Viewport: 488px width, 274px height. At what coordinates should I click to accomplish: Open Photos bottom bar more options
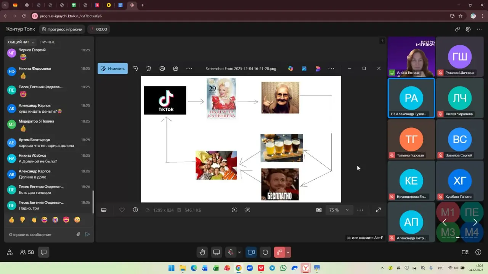point(360,210)
